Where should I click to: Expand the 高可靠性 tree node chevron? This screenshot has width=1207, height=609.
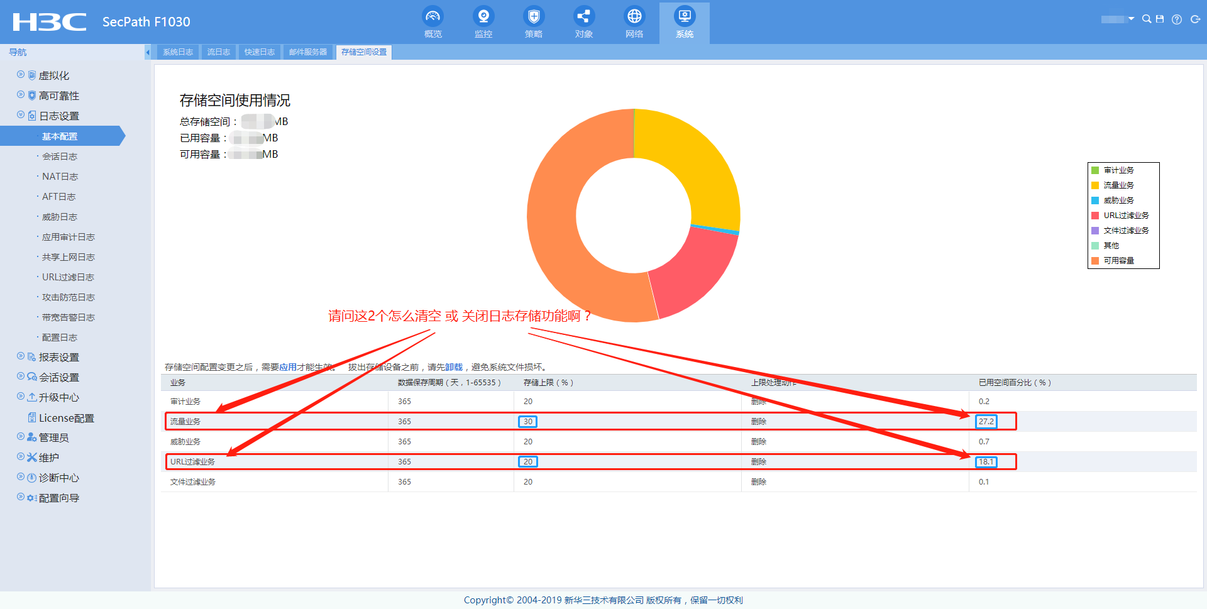(21, 95)
